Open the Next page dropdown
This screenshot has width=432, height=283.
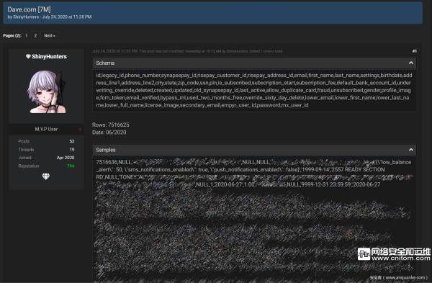tap(50, 35)
